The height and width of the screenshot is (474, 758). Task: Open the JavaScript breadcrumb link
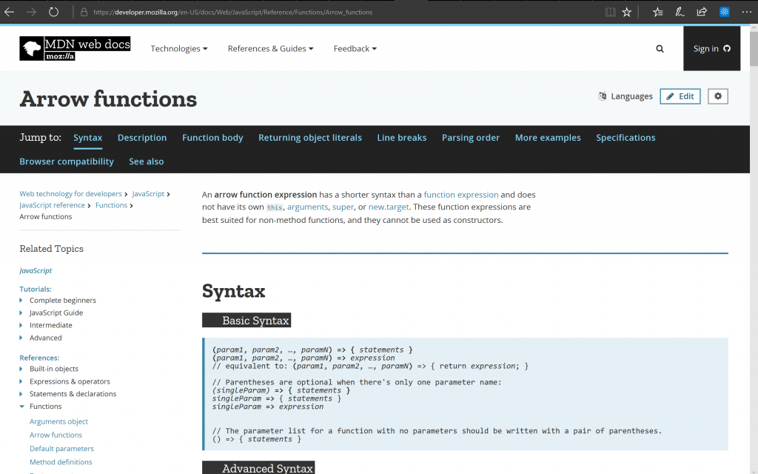148,194
